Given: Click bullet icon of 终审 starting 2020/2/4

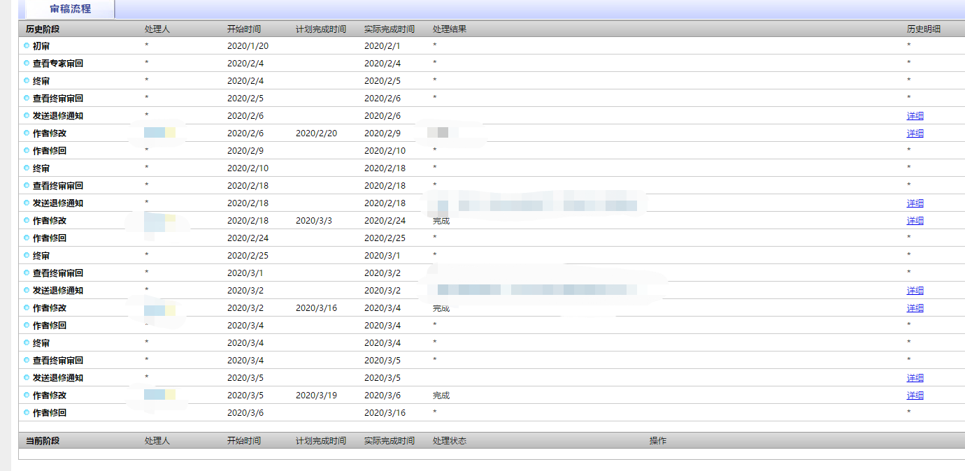Looking at the screenshot, I should tap(27, 81).
